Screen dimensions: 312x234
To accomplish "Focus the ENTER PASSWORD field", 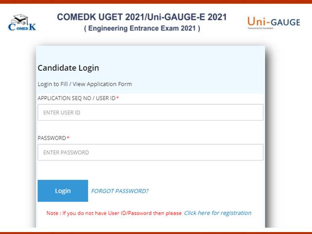I will point(151,152).
